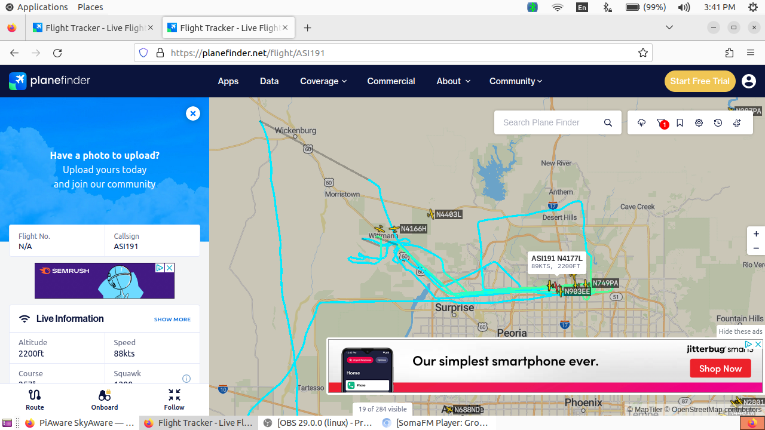Click the planefinder logo
The width and height of the screenshot is (765, 430).
[50, 81]
